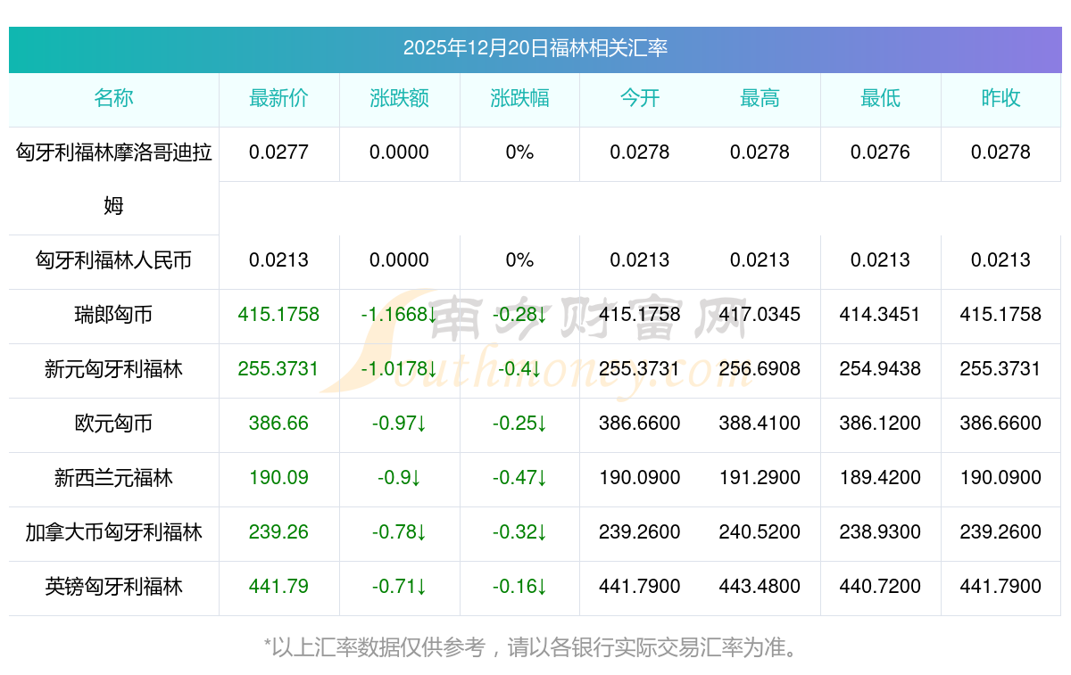1071x675 pixels.
Task: Select the 新西兰元福林 row name
Action: click(x=113, y=478)
